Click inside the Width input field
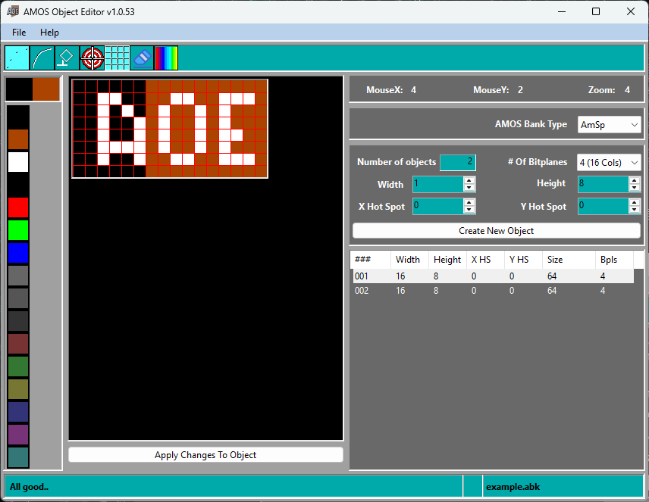This screenshot has height=502, width=649. pyautogui.click(x=438, y=184)
